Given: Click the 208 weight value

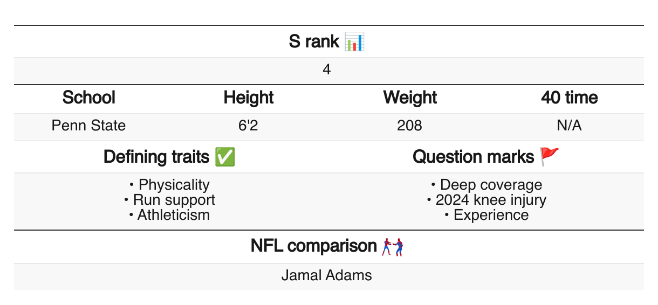Looking at the screenshot, I should click(410, 126).
